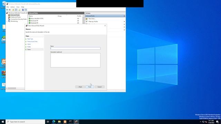The width and height of the screenshot is (221, 124).
Task: Close the New Inbound Rule Wizard
Action: coord(105,25)
